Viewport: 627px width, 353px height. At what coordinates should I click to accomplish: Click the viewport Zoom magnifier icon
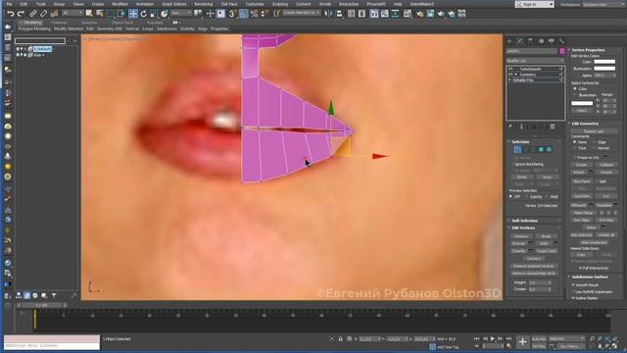(x=592, y=339)
